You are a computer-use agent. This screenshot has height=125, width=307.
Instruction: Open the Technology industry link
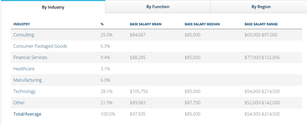pyautogui.click(x=25, y=91)
